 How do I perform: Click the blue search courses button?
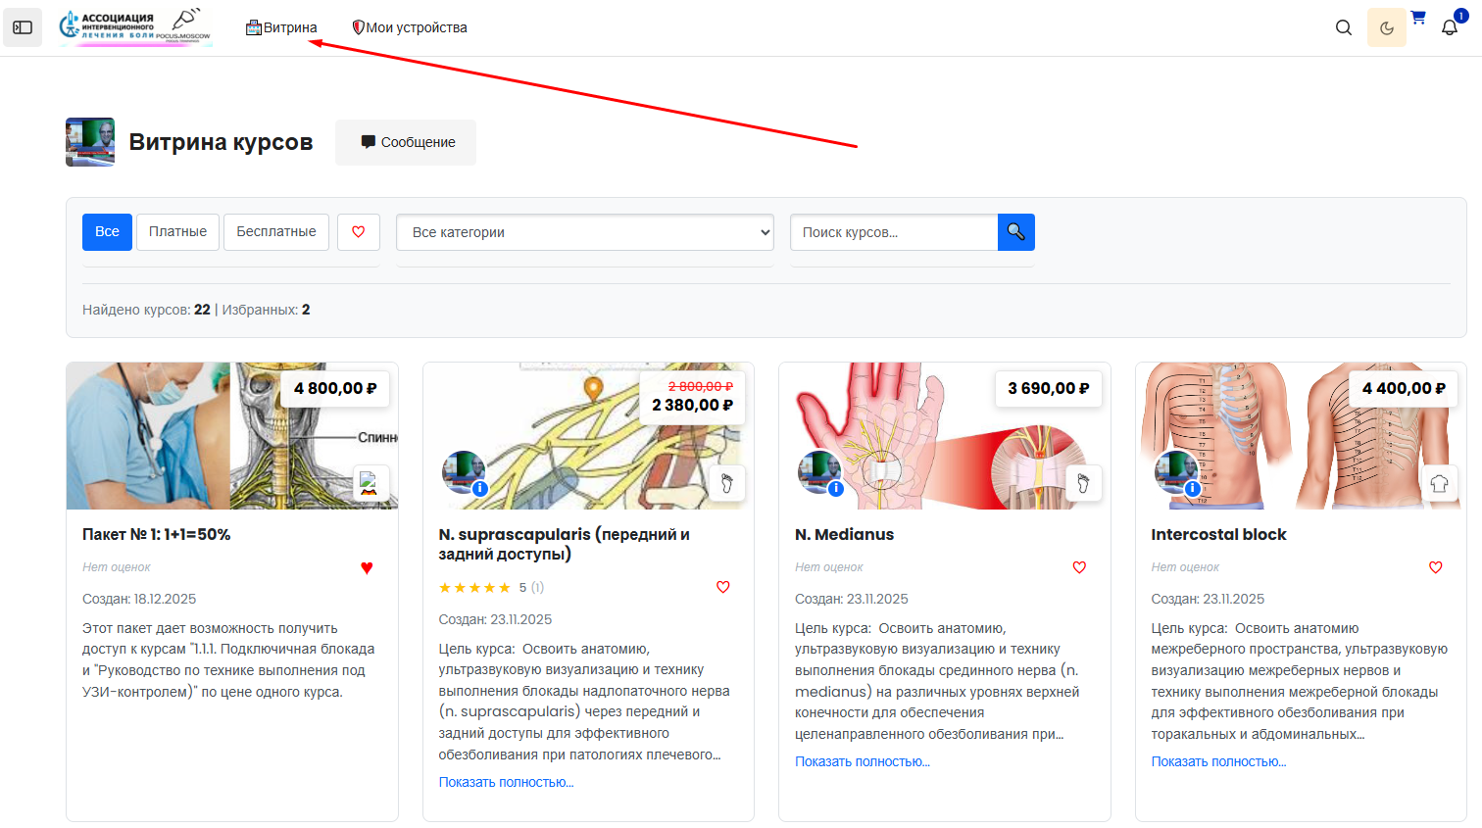pos(1015,232)
